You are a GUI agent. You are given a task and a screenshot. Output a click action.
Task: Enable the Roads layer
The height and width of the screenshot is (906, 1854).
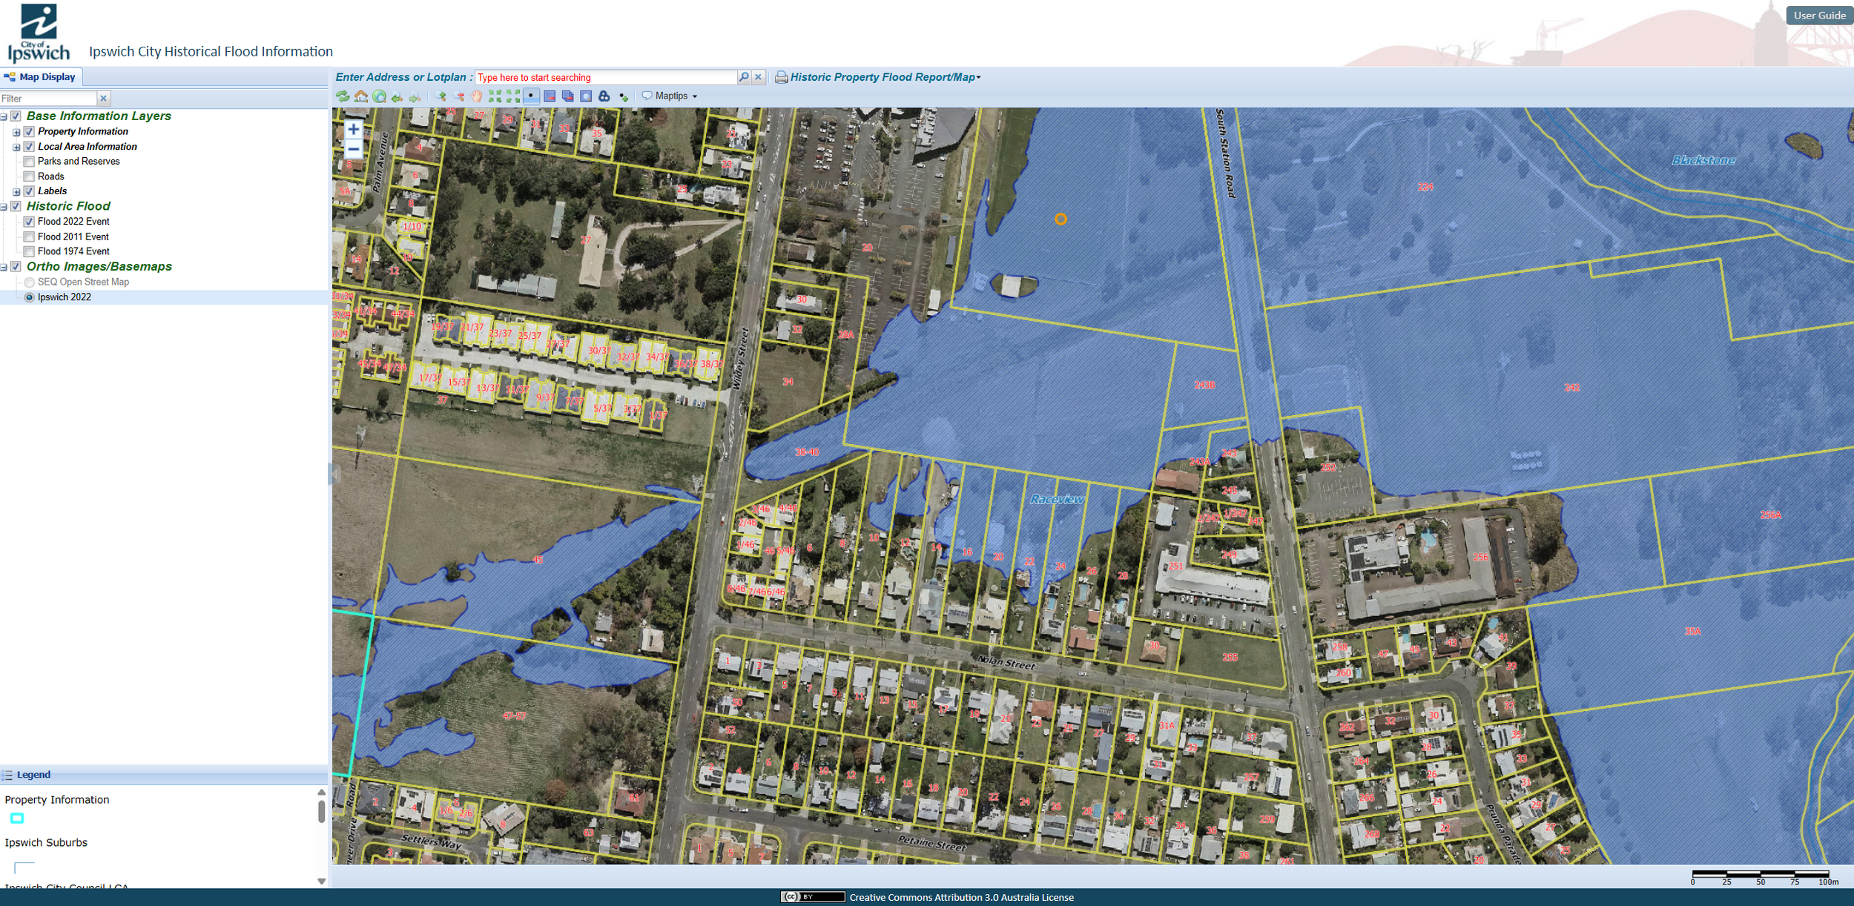click(29, 176)
